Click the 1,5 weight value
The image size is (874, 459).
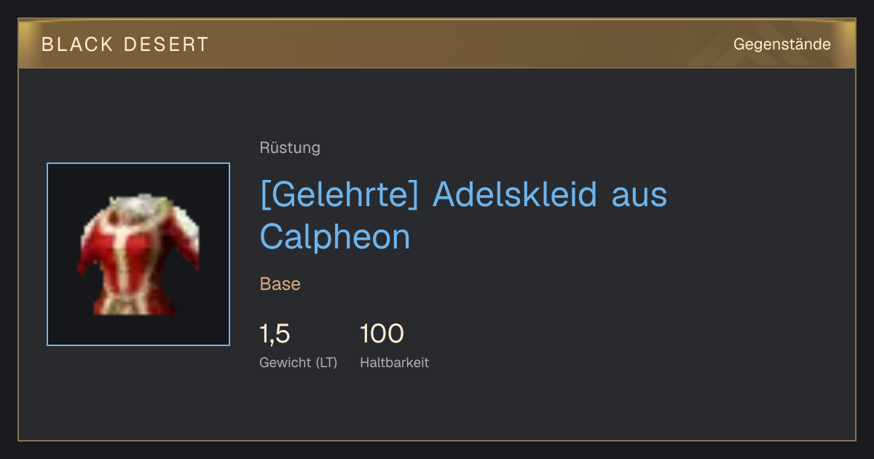point(275,334)
